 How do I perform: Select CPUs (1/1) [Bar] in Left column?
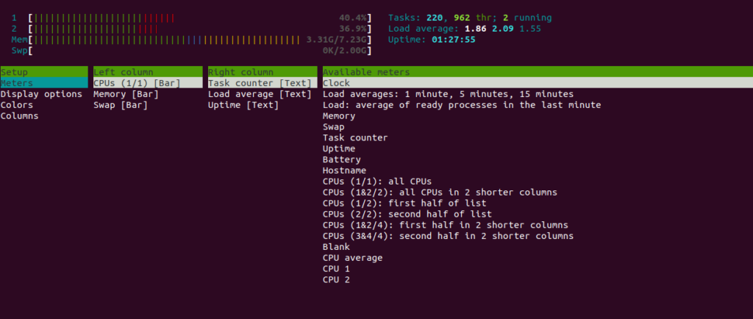[148, 83]
